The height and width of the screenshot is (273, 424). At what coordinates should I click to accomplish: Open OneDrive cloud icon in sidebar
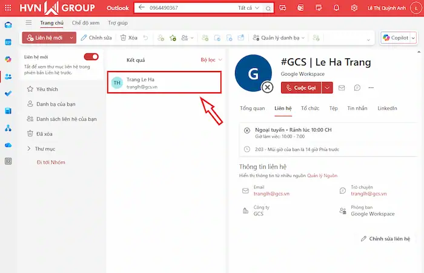[x=8, y=145]
